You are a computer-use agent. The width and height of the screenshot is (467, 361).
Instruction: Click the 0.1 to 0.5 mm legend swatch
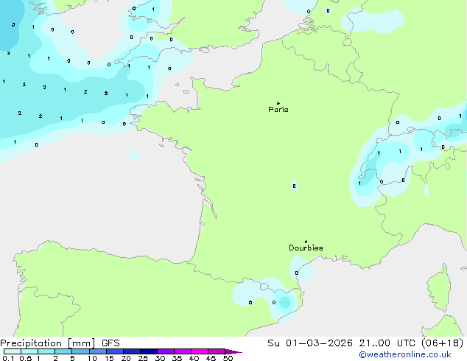pos(13,351)
